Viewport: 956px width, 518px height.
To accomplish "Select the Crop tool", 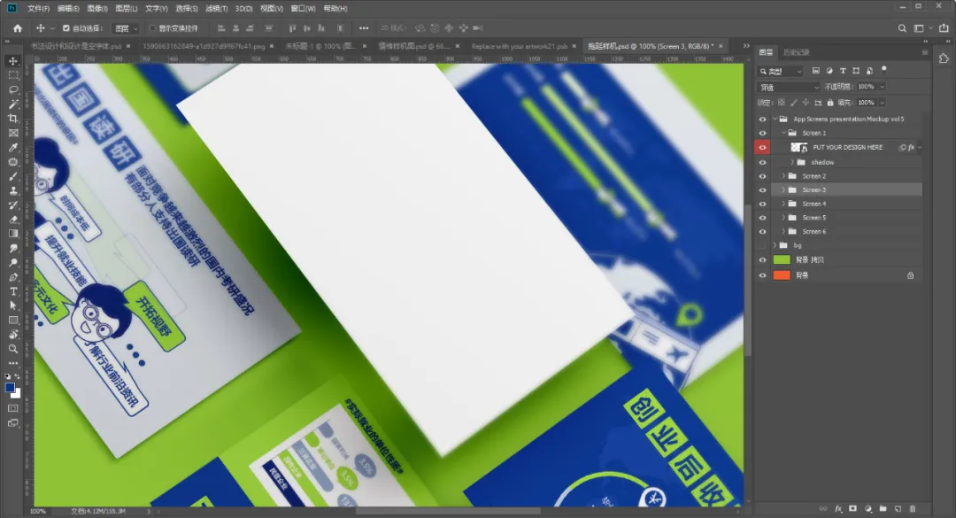I will point(12,119).
